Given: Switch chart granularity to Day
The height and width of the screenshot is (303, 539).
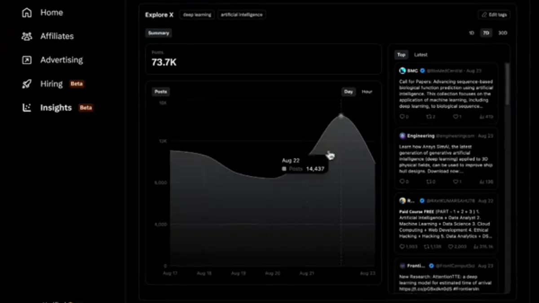Looking at the screenshot, I should point(349,92).
